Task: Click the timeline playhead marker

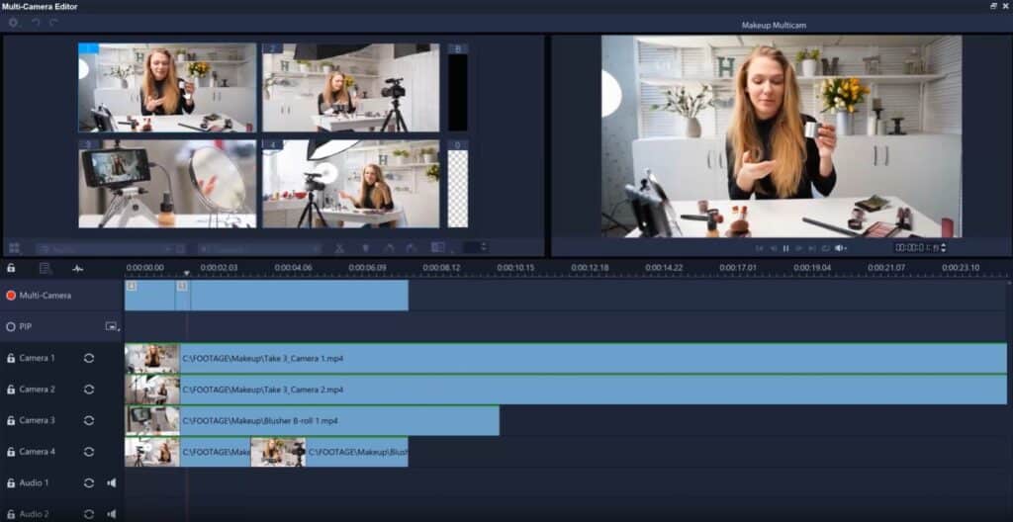Action: point(187,273)
